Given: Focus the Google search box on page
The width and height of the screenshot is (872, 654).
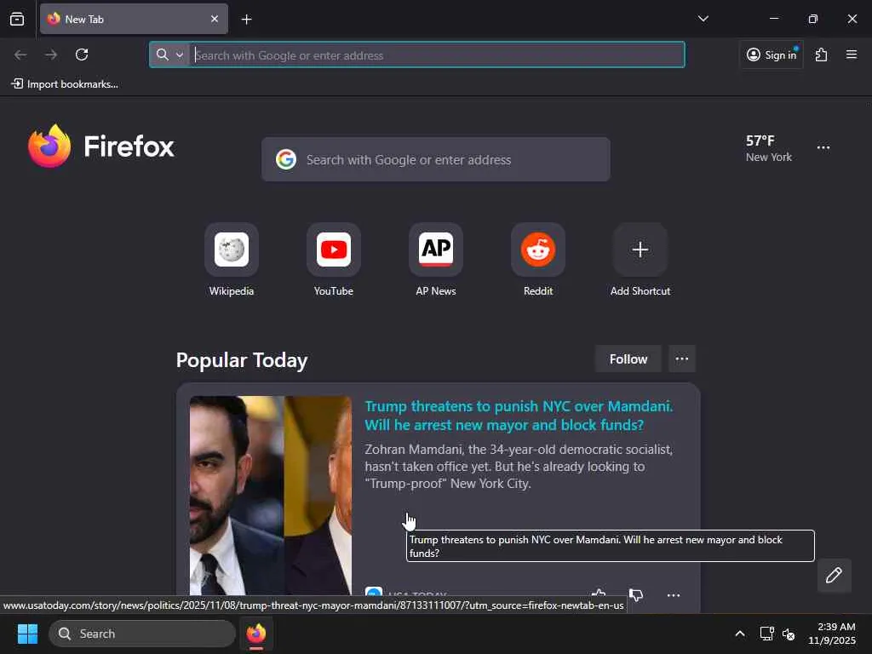Looking at the screenshot, I should (436, 159).
